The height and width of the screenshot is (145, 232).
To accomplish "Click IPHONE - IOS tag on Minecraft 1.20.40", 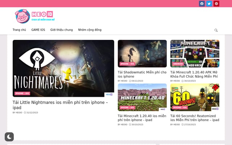I will [x=127, y=107].
